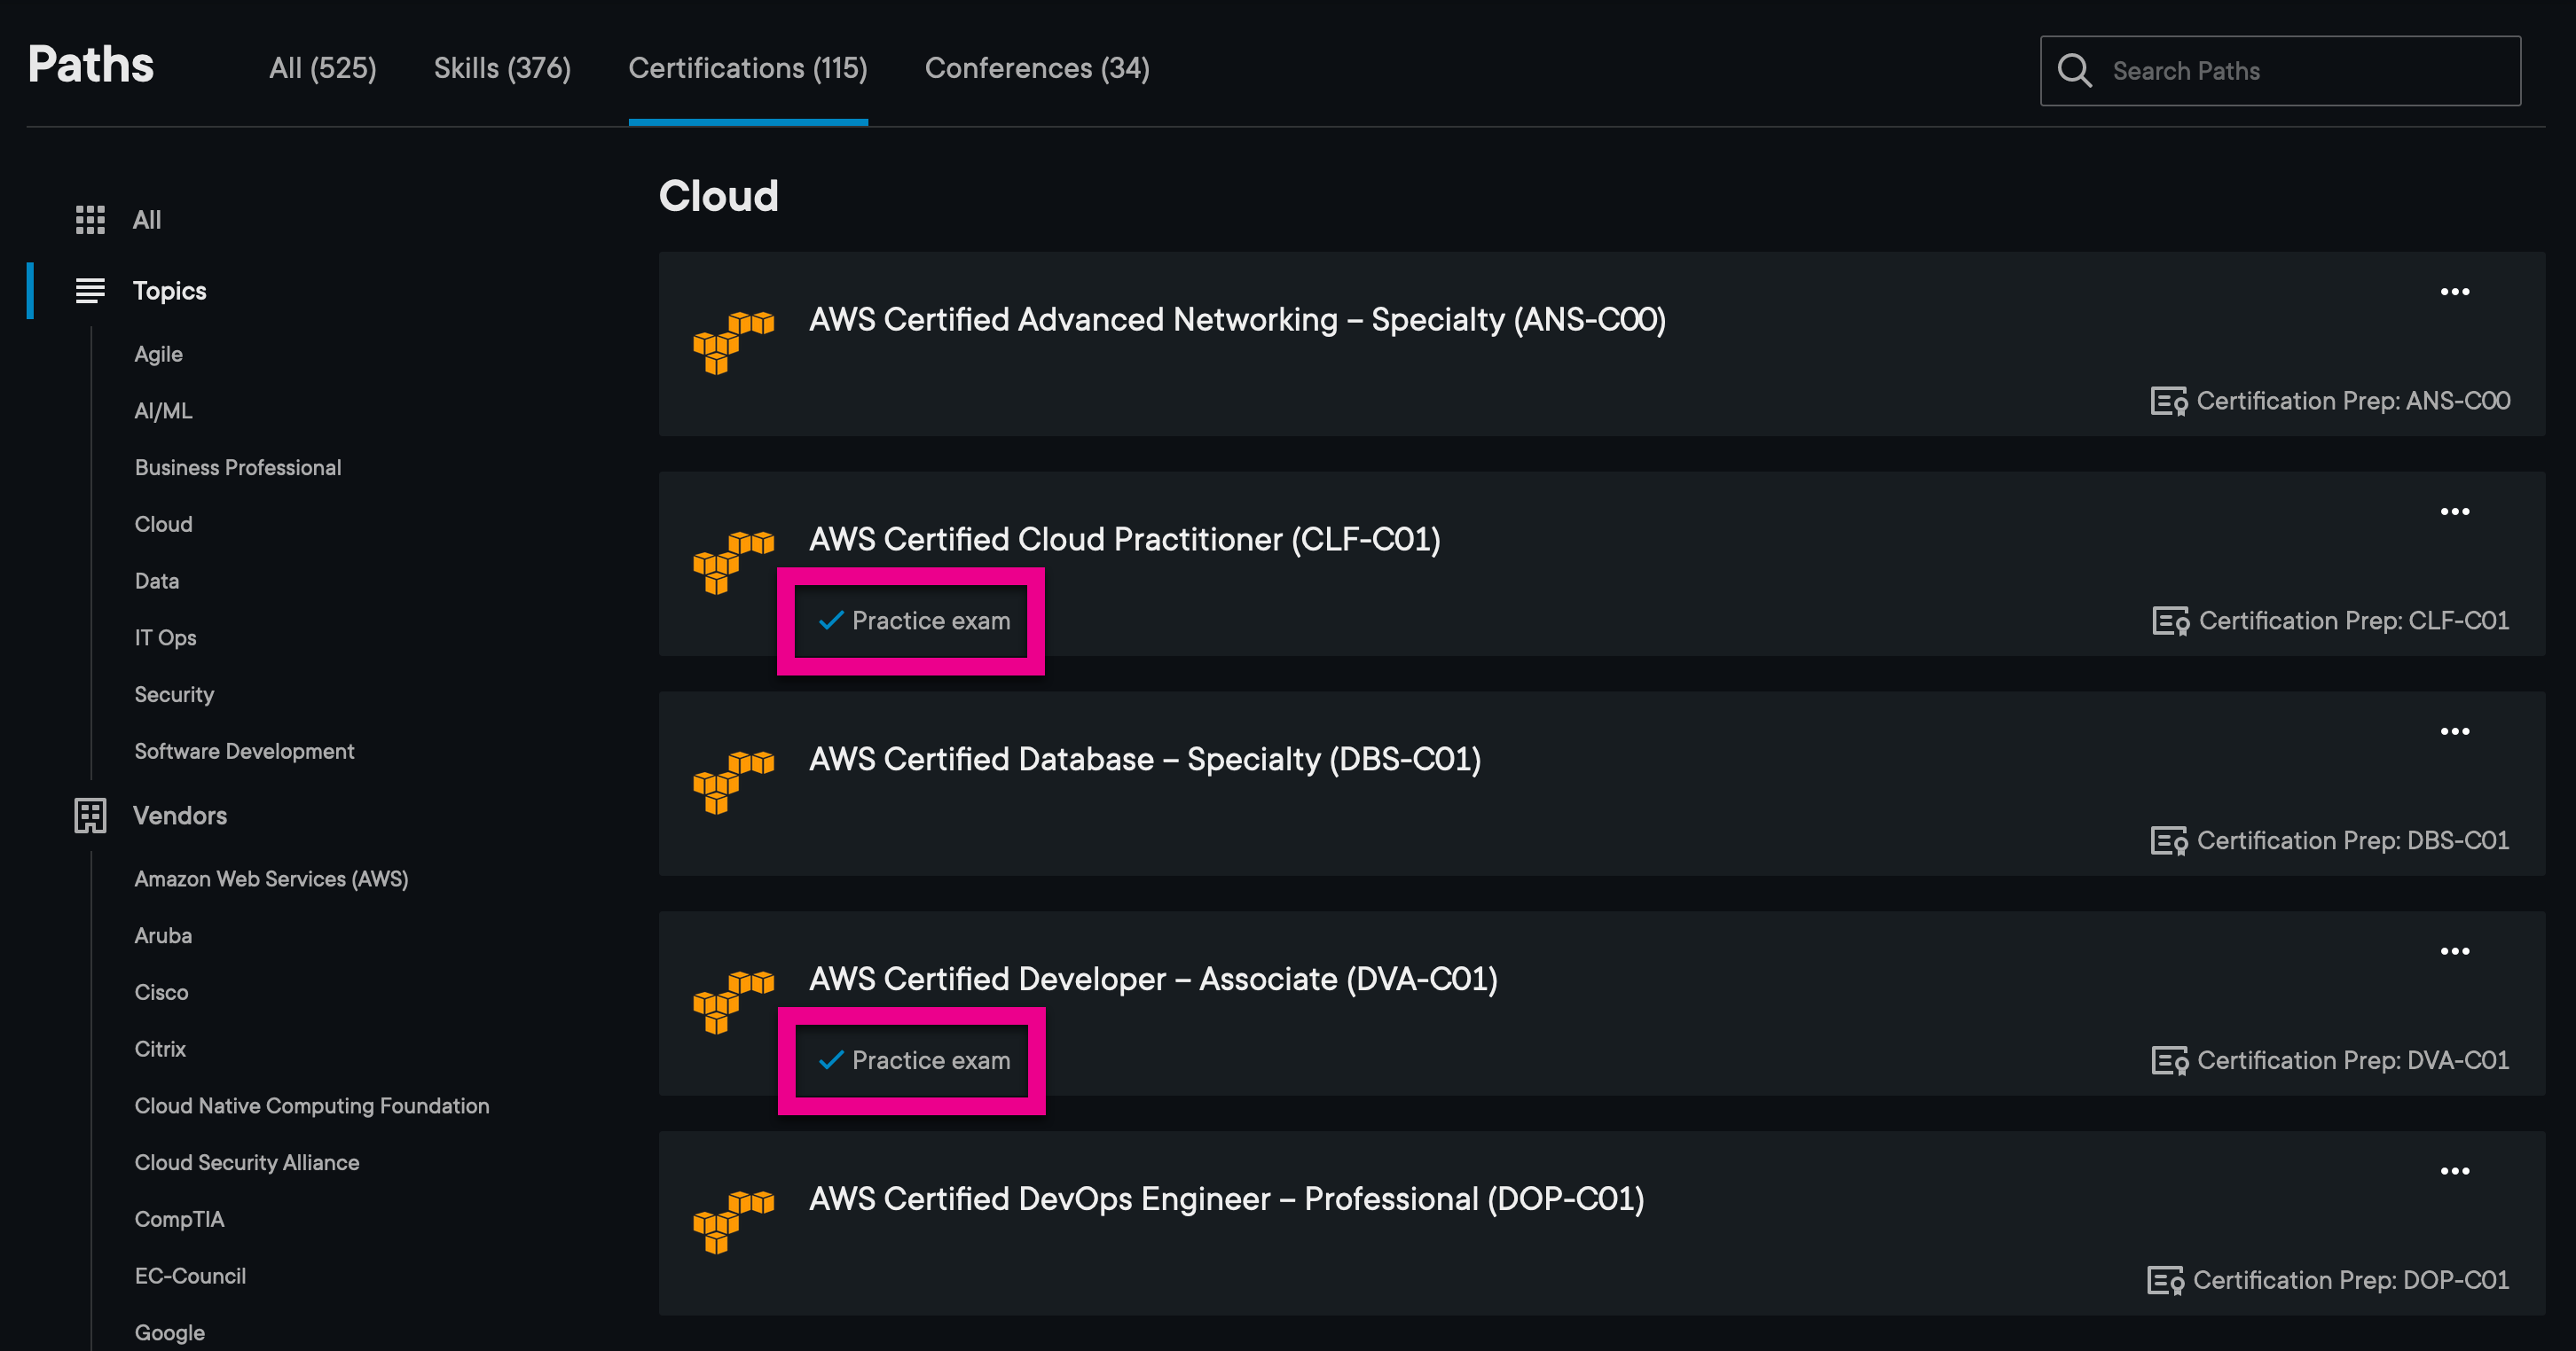This screenshot has height=1351, width=2576.
Task: Open AWS Certified DevOps Engineer Professional path
Action: (x=1226, y=1199)
